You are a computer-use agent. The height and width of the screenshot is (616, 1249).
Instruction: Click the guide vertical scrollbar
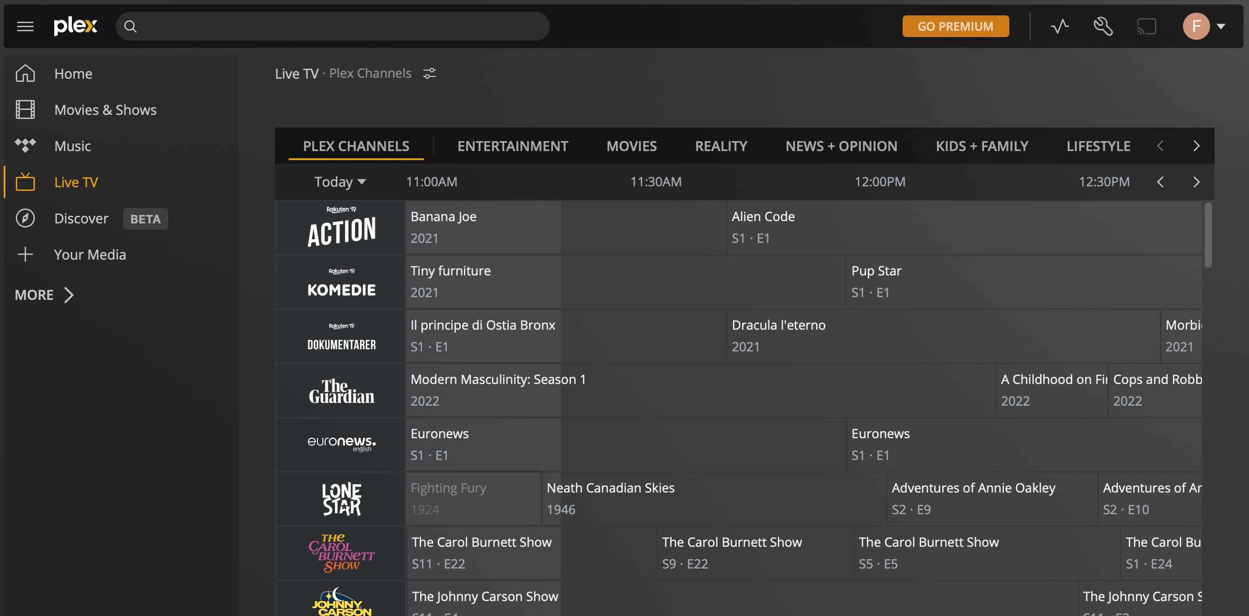tap(1208, 235)
